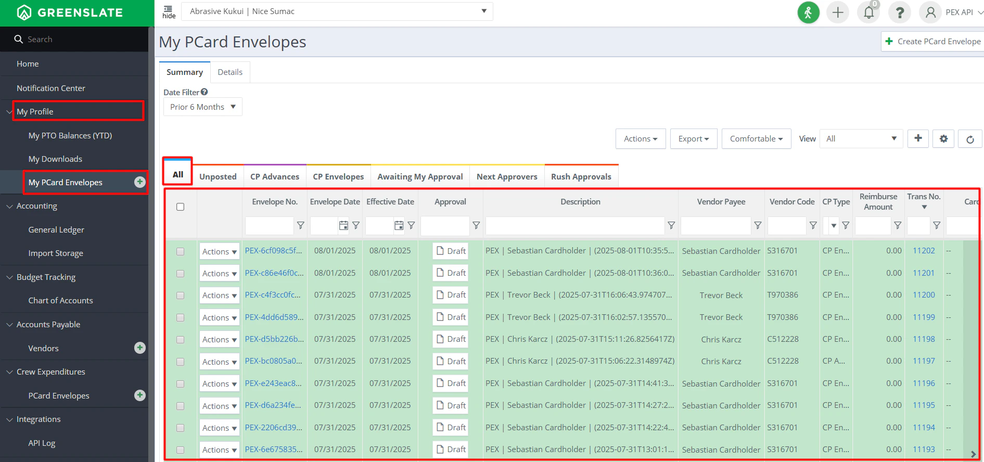Image resolution: width=984 pixels, height=462 pixels.
Task: Select the Awaiting My Approval tab
Action: pyautogui.click(x=420, y=177)
